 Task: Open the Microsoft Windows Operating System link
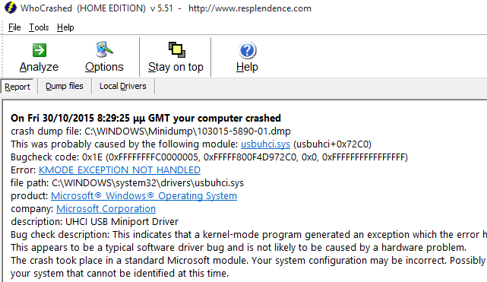coord(144,195)
